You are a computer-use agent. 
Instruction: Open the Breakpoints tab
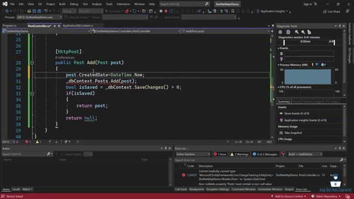[196, 189]
